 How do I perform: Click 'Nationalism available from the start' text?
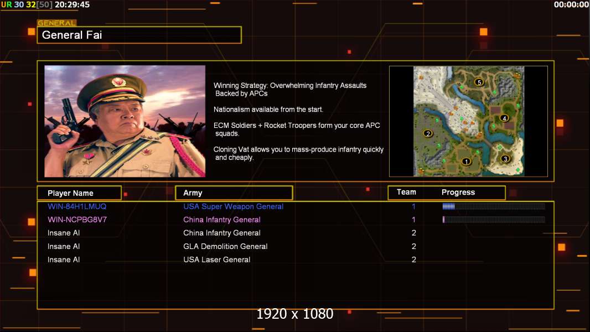pos(268,110)
